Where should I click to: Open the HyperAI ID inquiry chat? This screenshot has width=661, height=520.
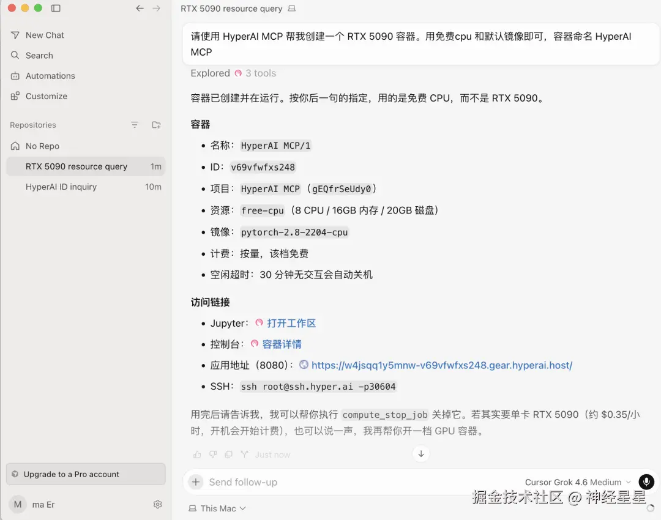click(x=86, y=187)
